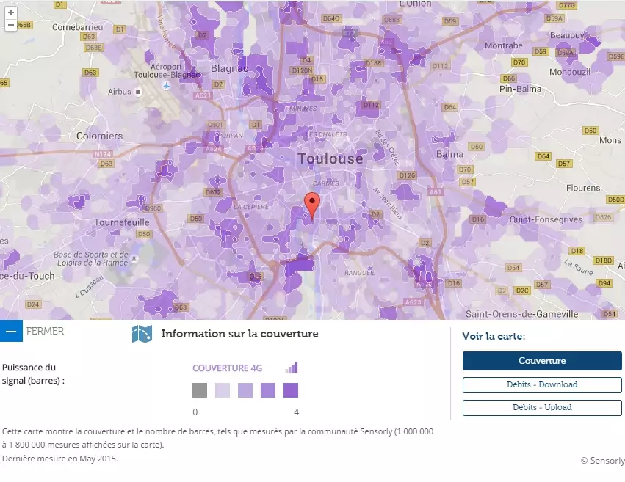Switch to Debits - Upload map
The image size is (625, 482).
pyautogui.click(x=542, y=408)
